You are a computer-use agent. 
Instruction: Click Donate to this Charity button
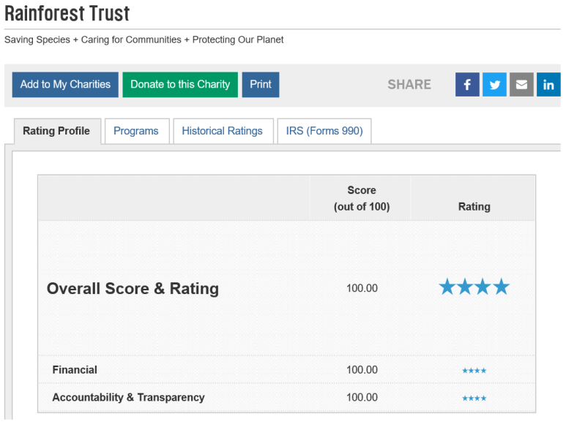(x=180, y=84)
